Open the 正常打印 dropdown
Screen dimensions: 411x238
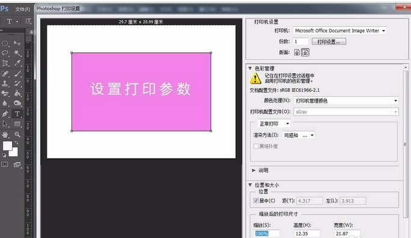(x=274, y=124)
